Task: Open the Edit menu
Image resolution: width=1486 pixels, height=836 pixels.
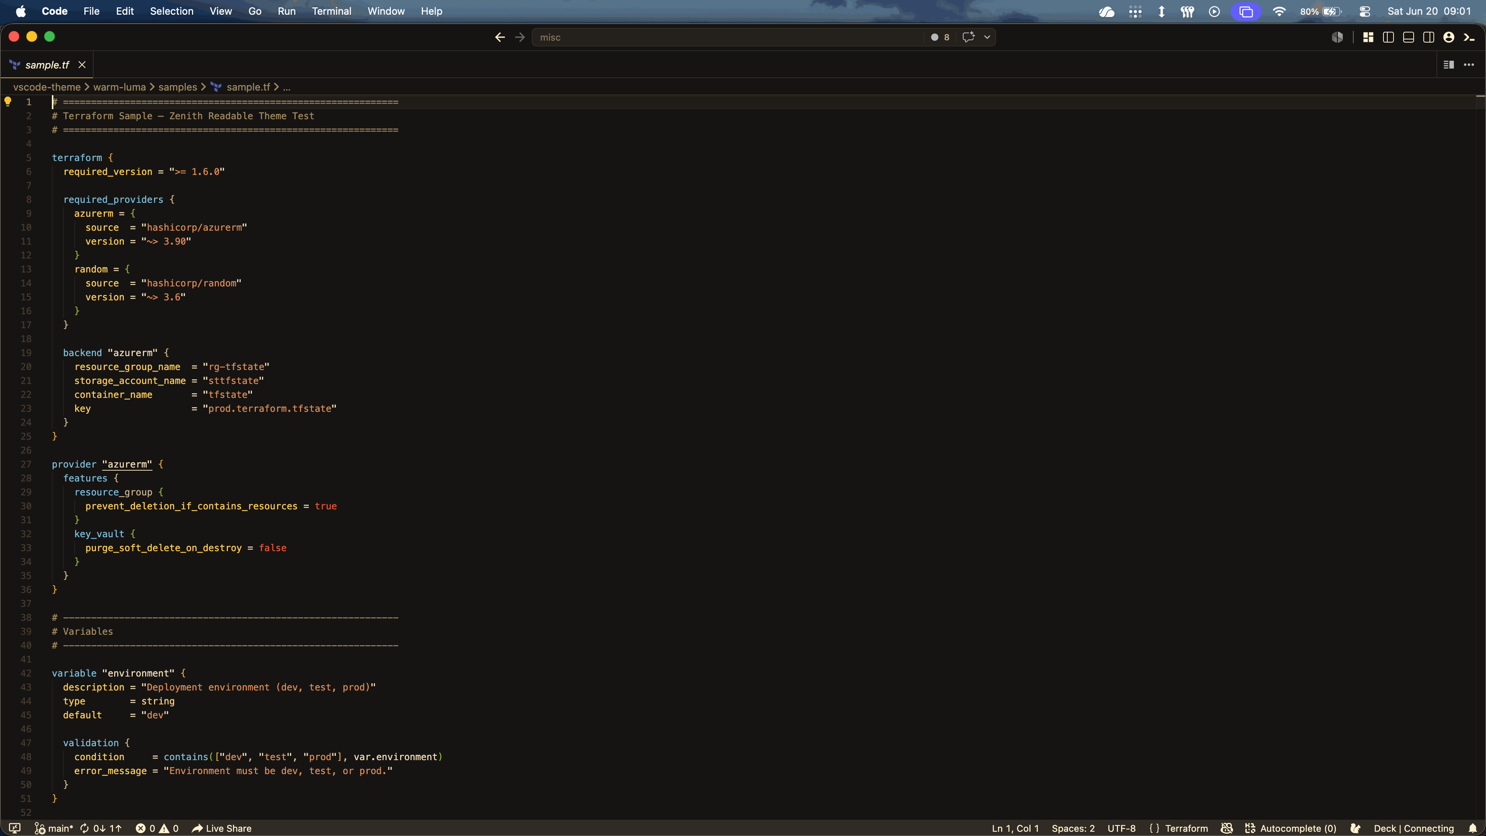Action: (125, 11)
